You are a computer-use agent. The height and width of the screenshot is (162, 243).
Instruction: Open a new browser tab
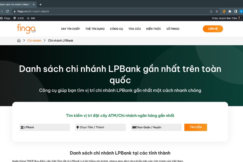pyautogui.click(x=41, y=5)
